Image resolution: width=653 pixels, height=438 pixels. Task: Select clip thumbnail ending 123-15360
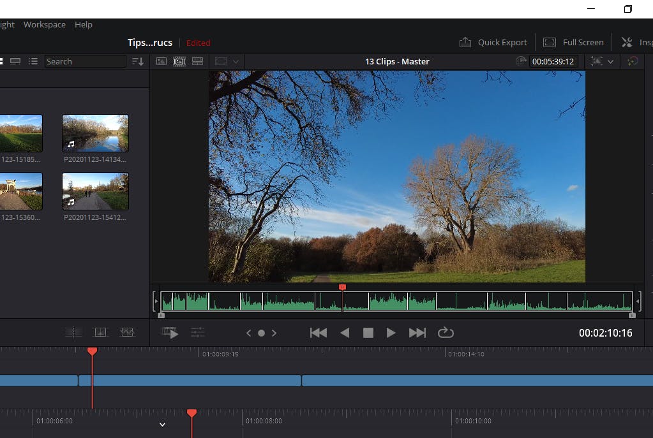(21, 191)
